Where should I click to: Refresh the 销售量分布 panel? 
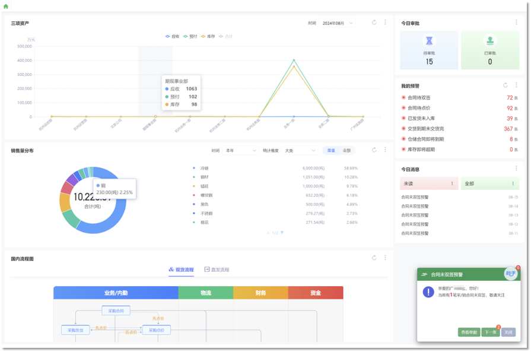[374, 150]
